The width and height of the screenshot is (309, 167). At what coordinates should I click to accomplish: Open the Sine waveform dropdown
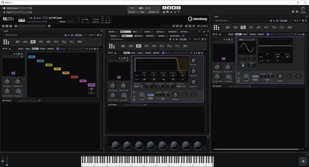coord(247,39)
